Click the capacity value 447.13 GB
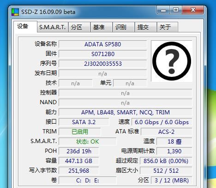Screen dimensions: 216x188 [x=79, y=161]
